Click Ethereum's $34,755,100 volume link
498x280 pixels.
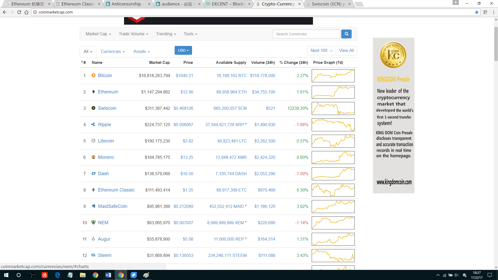point(264,92)
